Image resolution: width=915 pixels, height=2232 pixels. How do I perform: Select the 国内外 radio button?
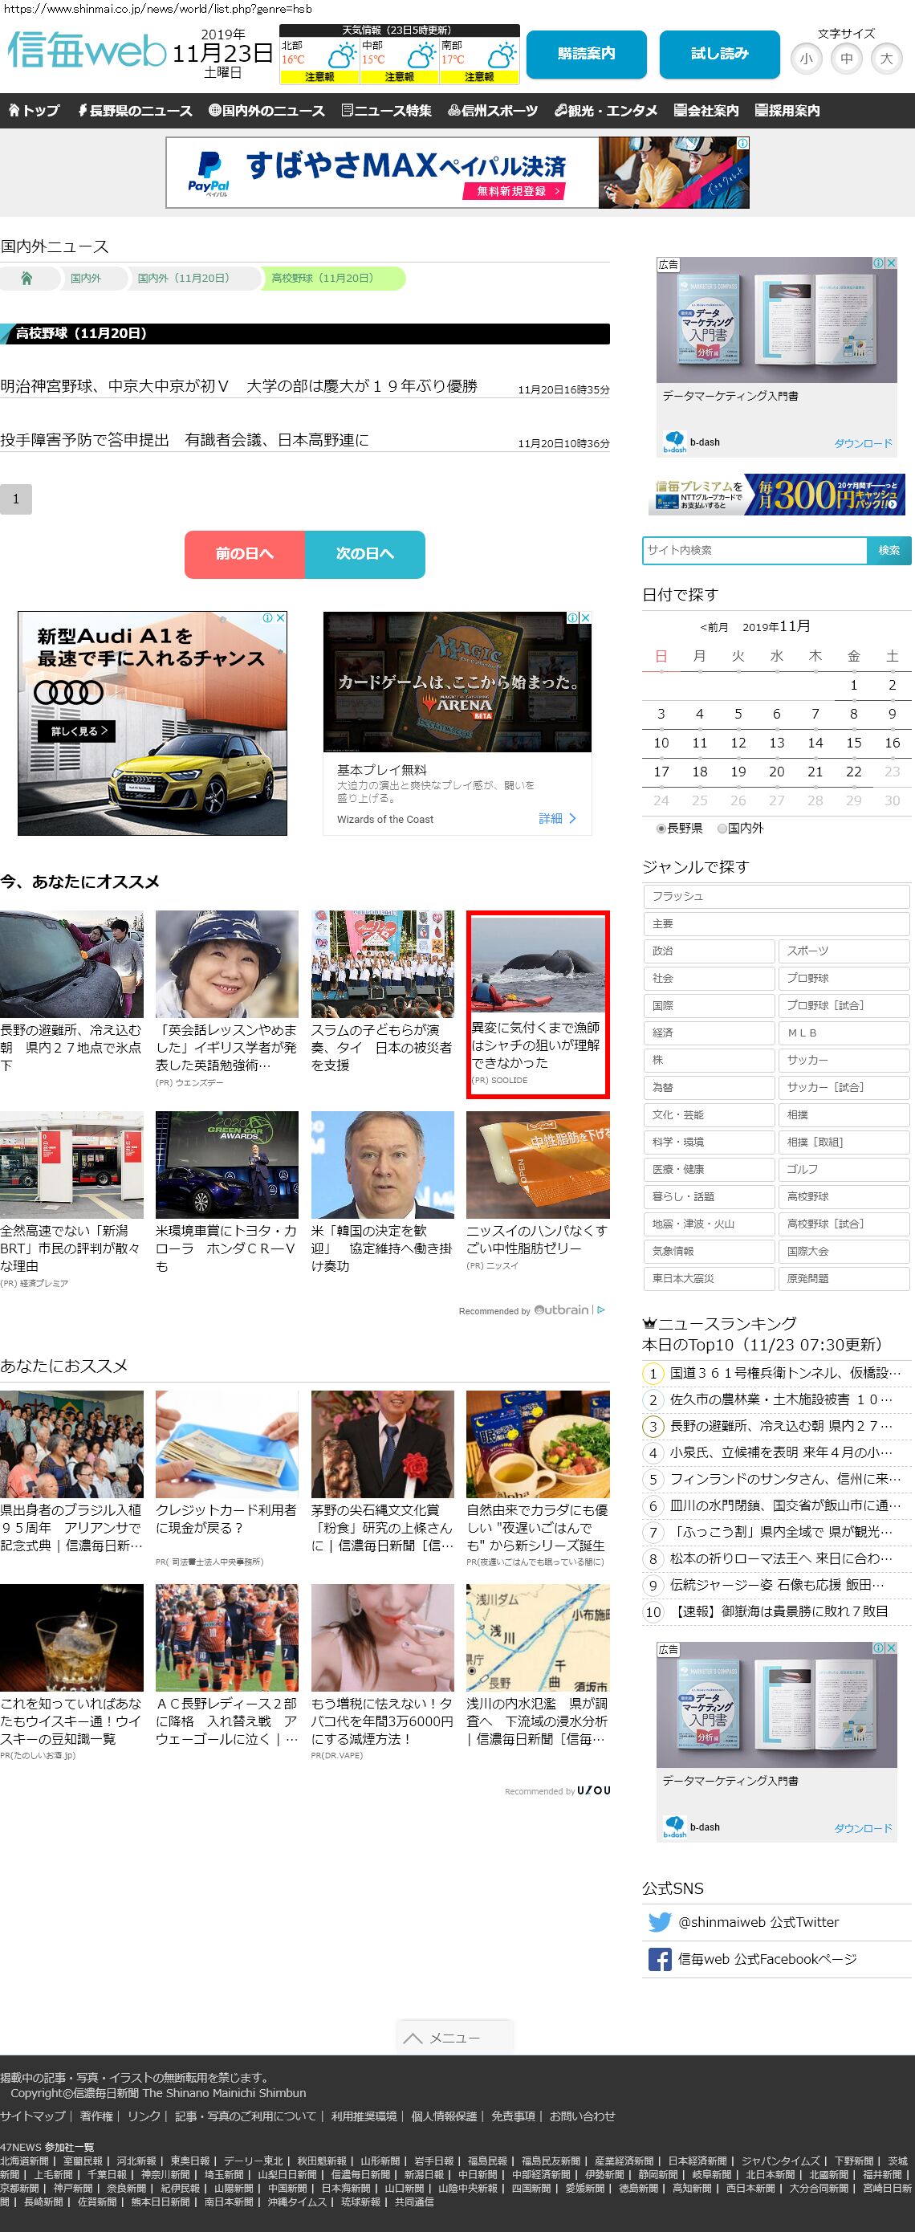722,829
